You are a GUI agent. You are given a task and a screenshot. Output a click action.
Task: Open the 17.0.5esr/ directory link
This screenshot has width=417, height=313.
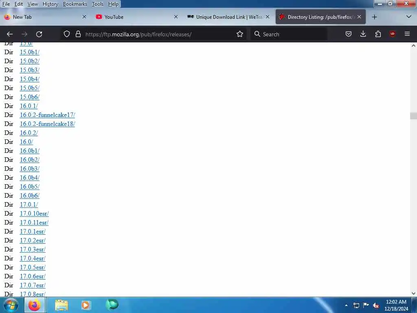(x=33, y=267)
